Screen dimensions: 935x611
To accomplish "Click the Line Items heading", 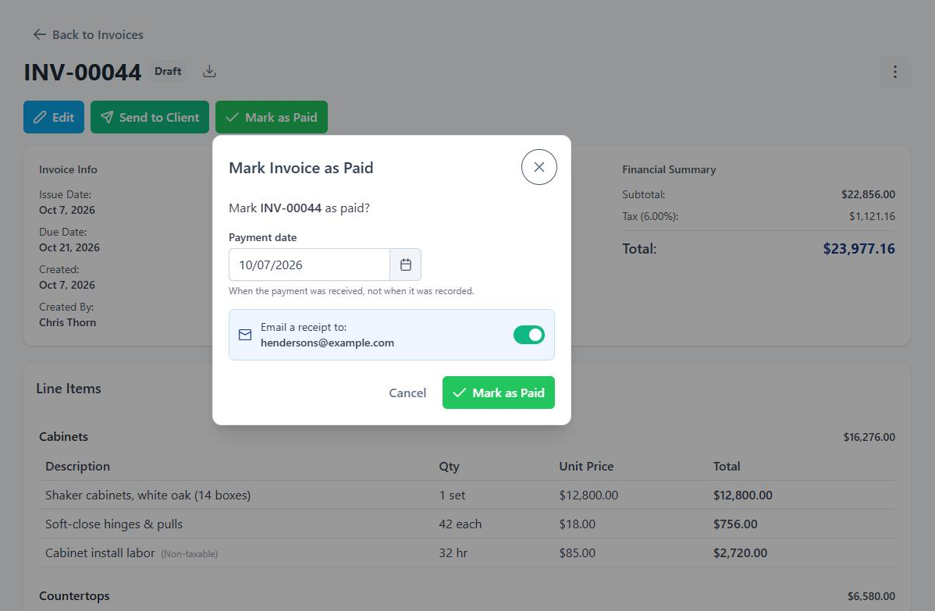I will tap(69, 389).
